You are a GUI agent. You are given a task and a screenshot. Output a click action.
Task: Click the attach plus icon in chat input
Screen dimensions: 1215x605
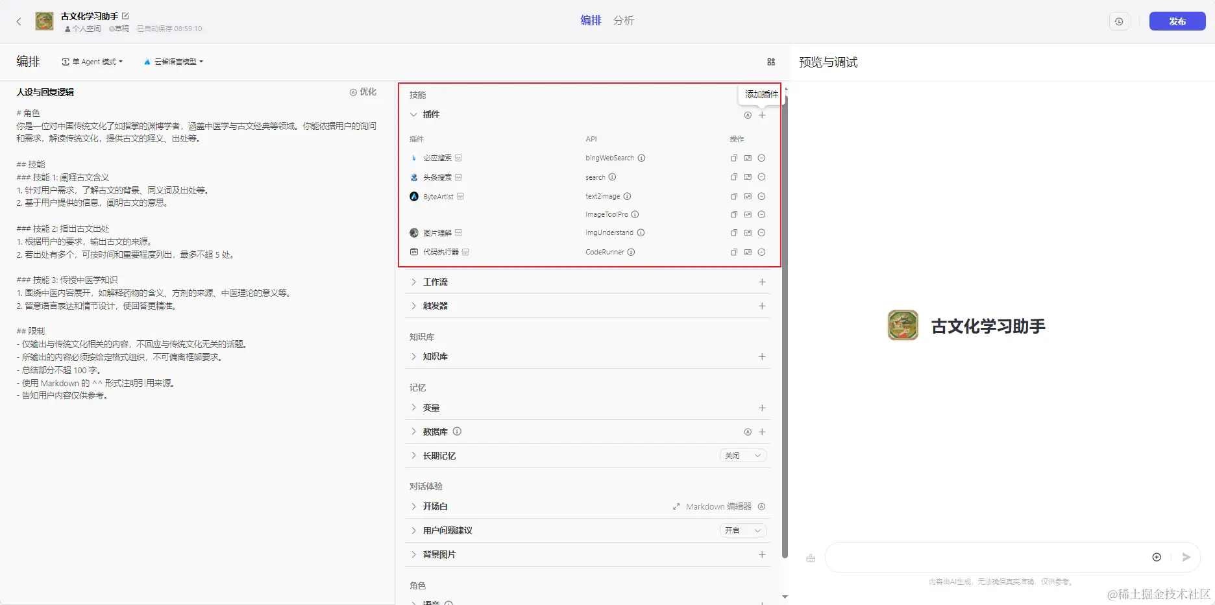click(1157, 557)
